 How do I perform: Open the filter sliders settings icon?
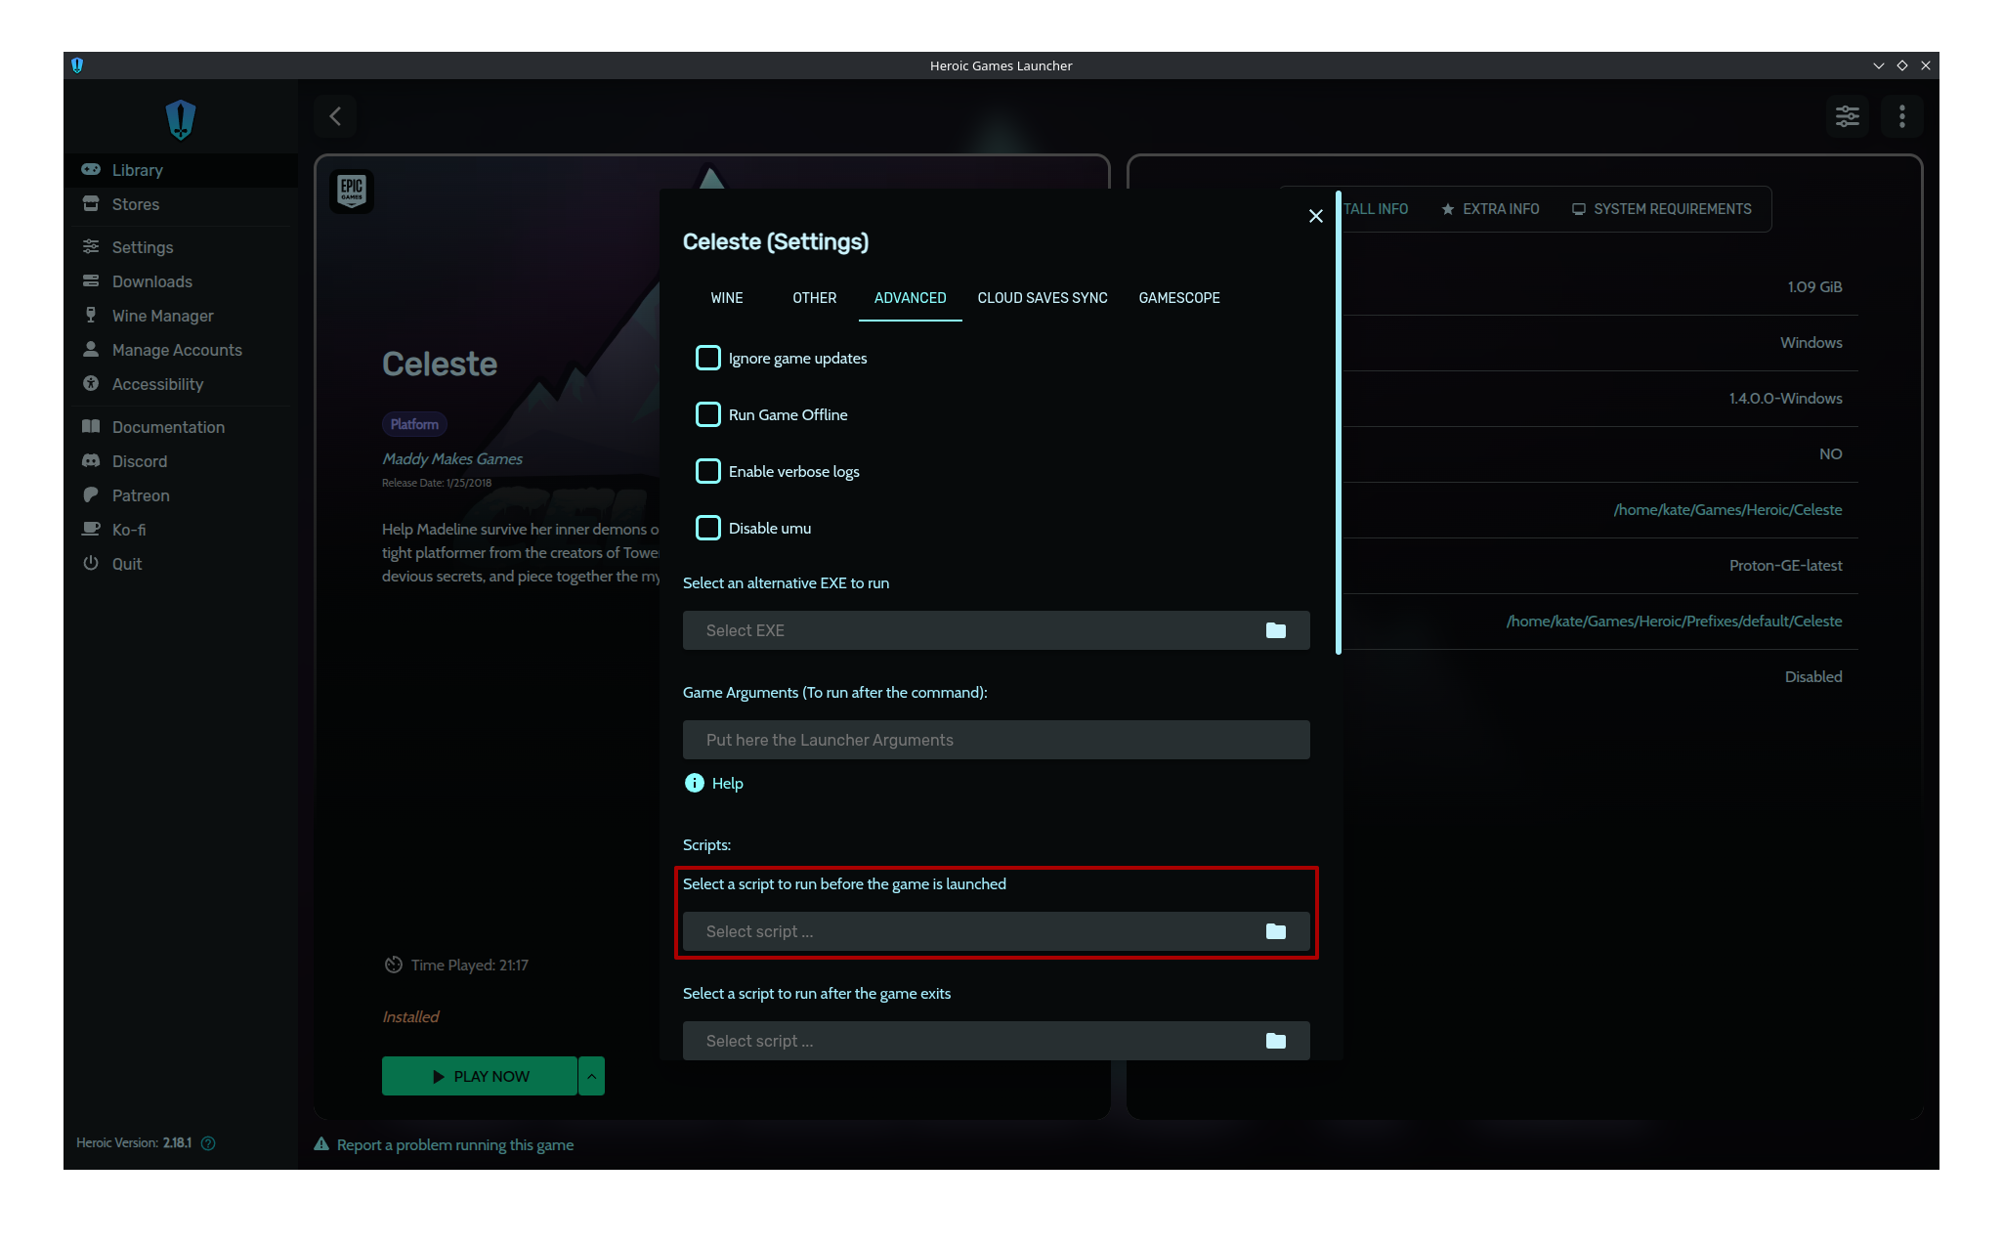1847,116
